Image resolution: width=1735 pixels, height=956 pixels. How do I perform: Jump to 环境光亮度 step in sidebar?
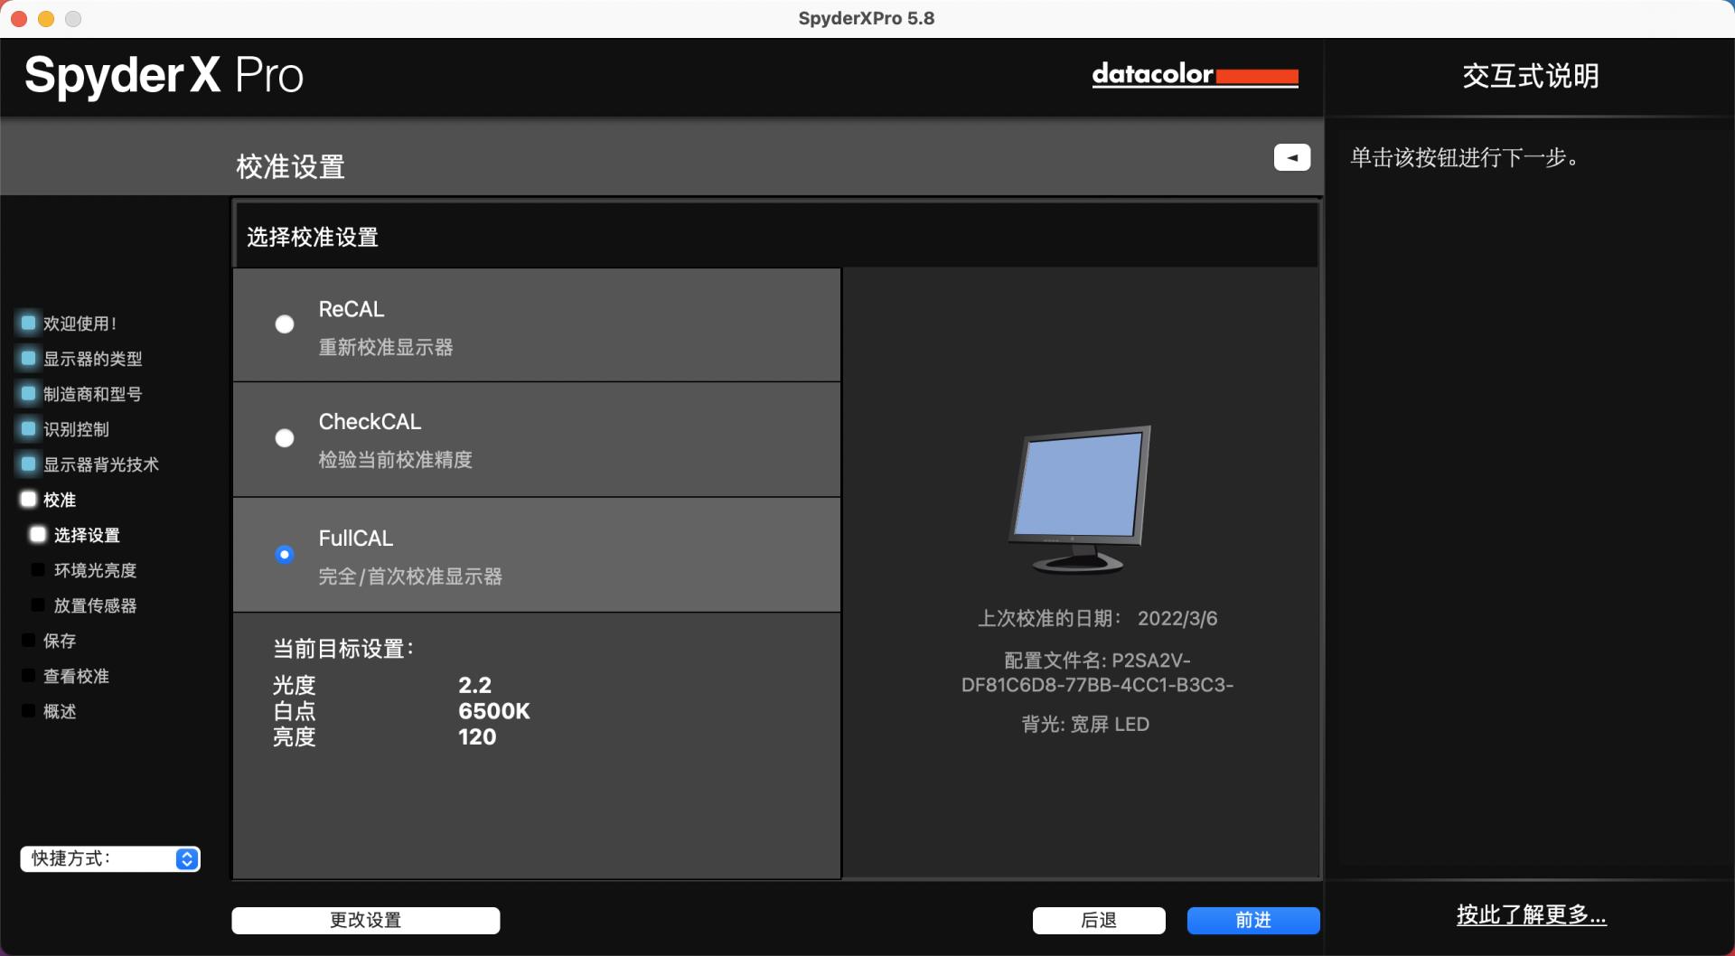click(x=95, y=570)
